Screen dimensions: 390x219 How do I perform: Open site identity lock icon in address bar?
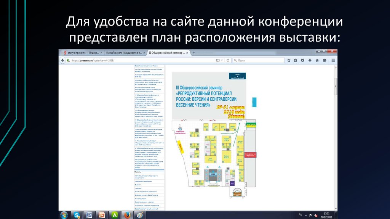[x=68, y=60]
